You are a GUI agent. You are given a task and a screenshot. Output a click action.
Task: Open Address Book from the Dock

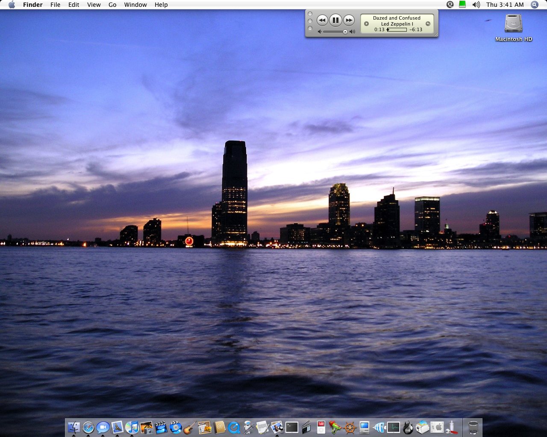pos(219,427)
